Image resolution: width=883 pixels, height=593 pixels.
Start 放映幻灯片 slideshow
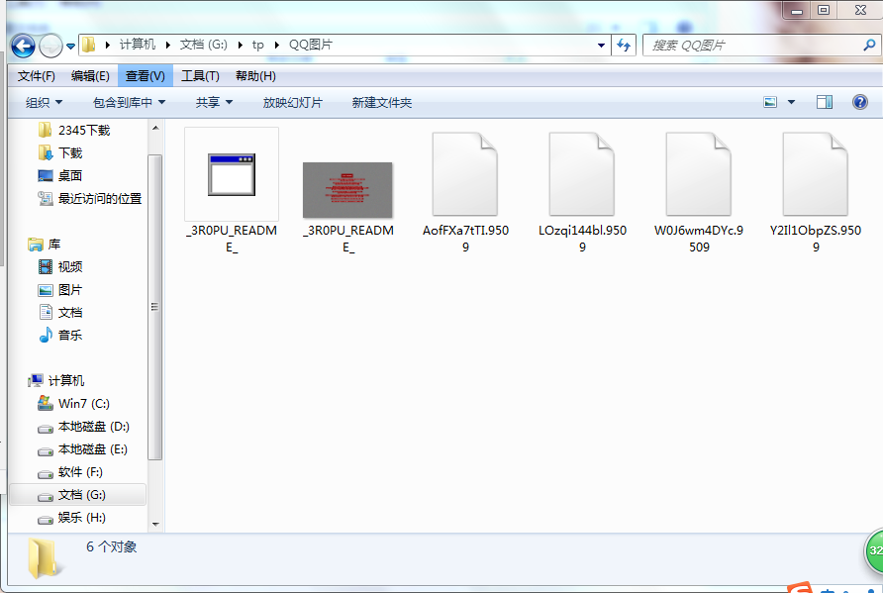pos(292,103)
